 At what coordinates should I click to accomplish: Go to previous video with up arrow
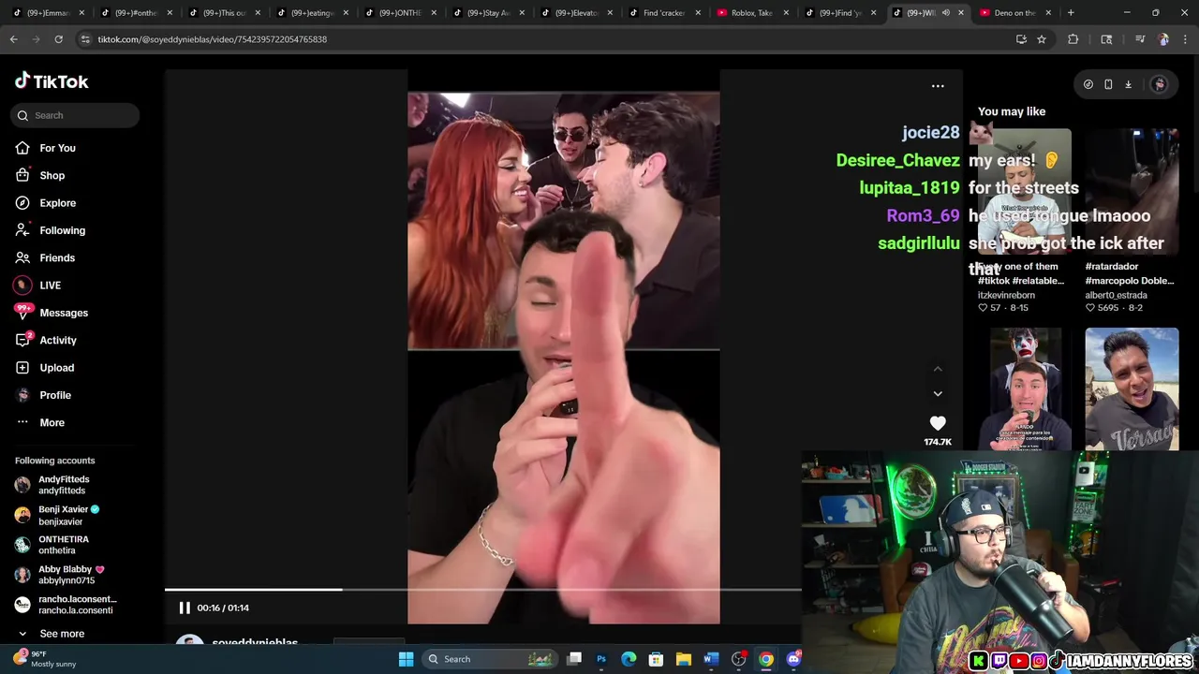pos(938,369)
